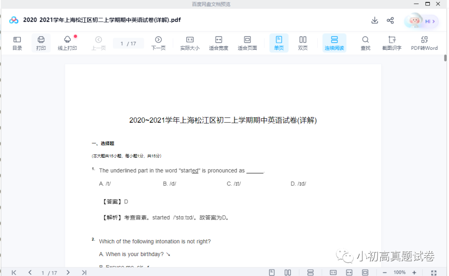Zoom in with the plus button

[414, 273]
